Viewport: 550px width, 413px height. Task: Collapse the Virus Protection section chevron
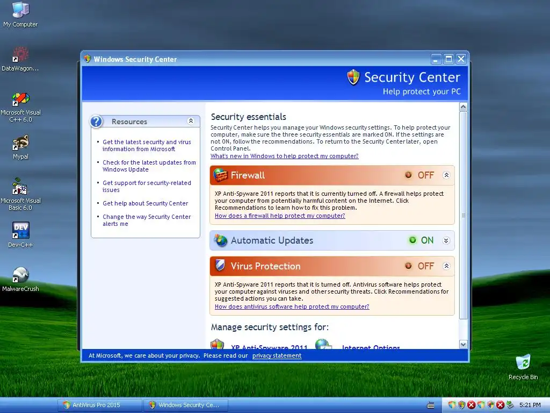pyautogui.click(x=446, y=266)
